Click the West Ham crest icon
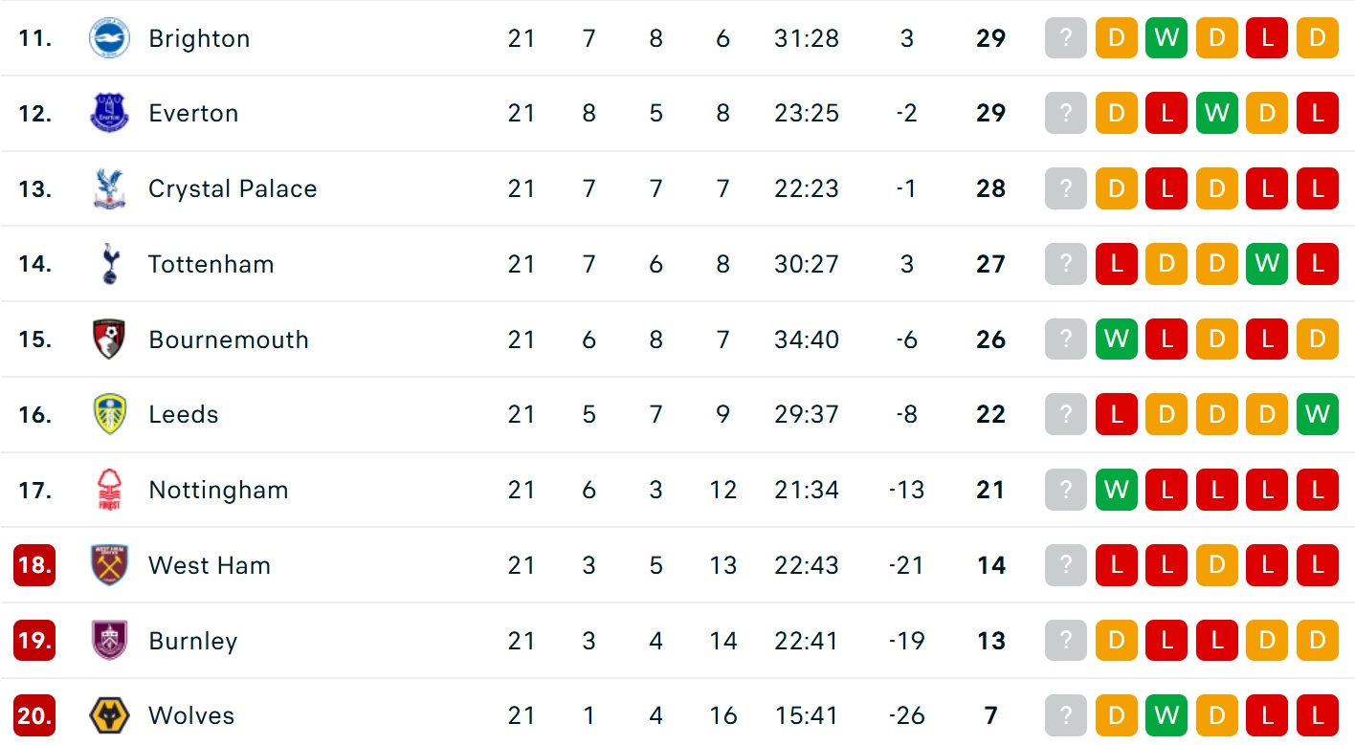This screenshot has width=1355, height=745. point(109,565)
